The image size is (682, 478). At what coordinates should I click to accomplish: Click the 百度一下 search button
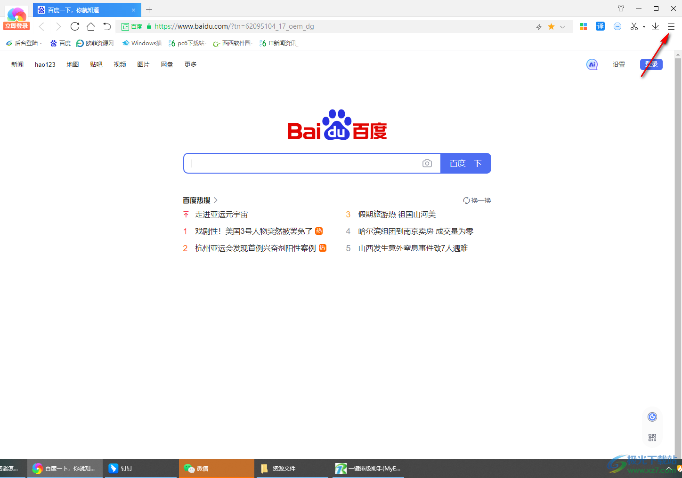click(466, 163)
